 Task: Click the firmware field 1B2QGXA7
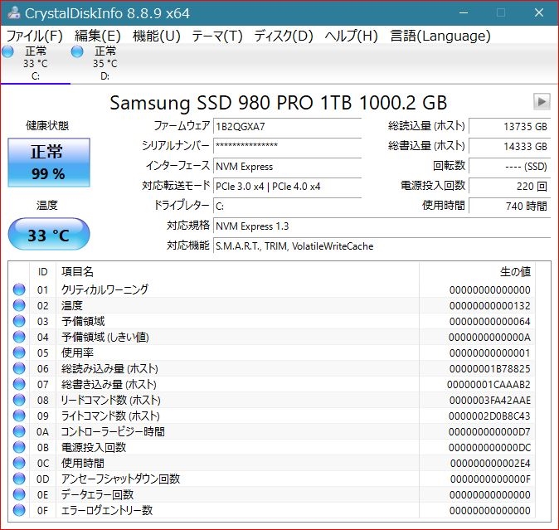pos(286,126)
